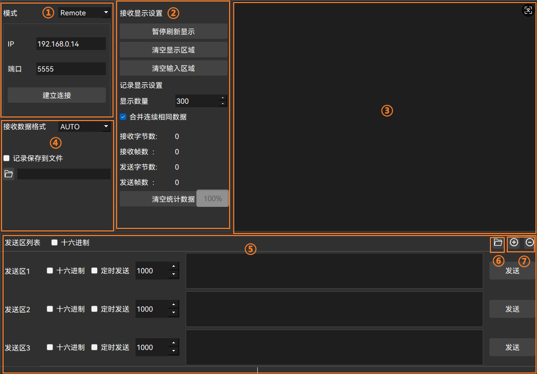
Task: Enable 定时发送 for 发送区2
Action: (x=95, y=309)
